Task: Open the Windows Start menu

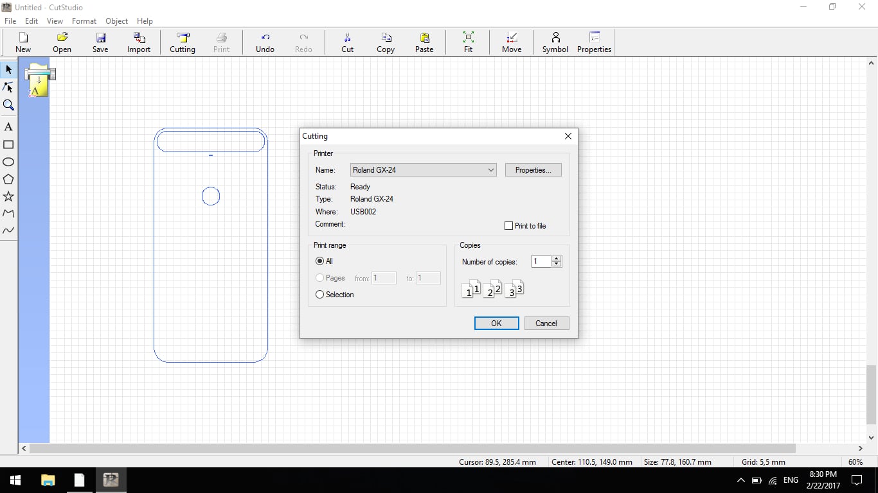Action: 15,480
